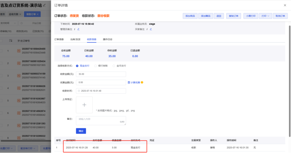
Task: Switch to the 操作日志 tab
Action: (x=108, y=40)
